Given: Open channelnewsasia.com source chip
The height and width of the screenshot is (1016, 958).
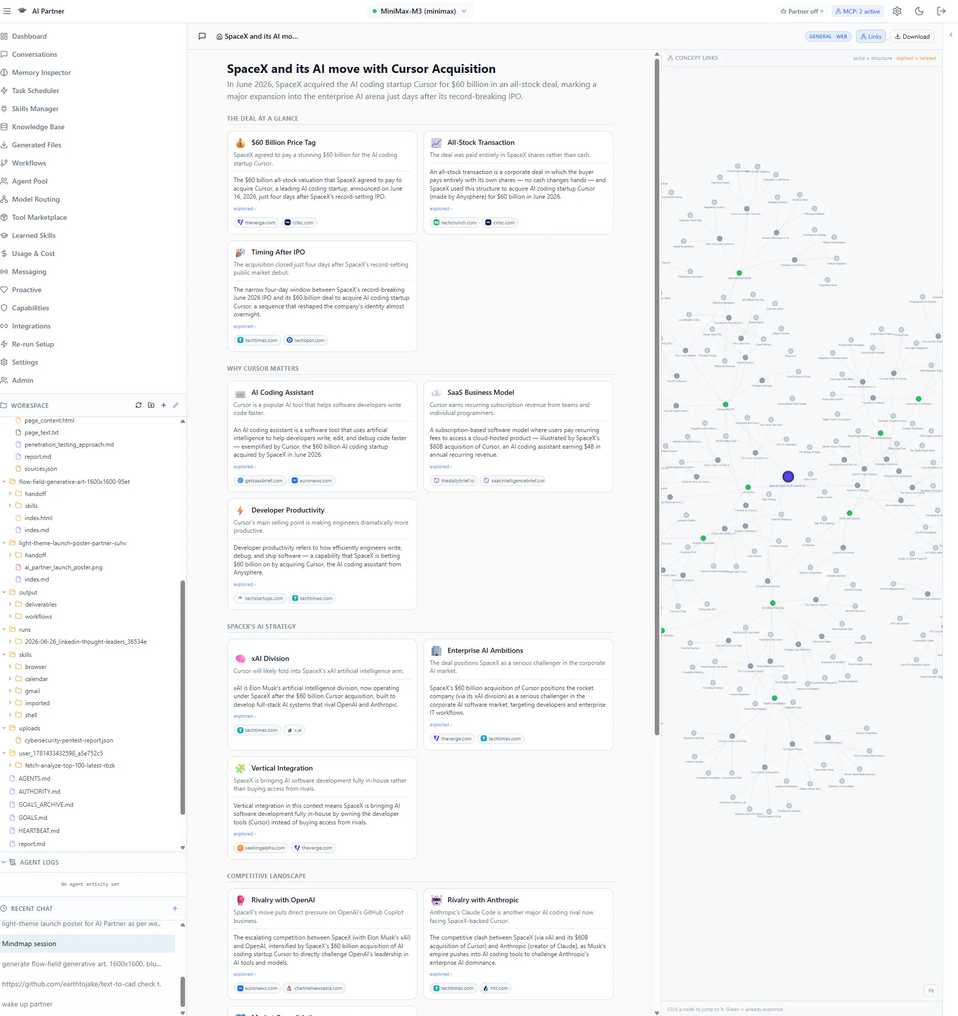Looking at the screenshot, I should pyautogui.click(x=314, y=988).
